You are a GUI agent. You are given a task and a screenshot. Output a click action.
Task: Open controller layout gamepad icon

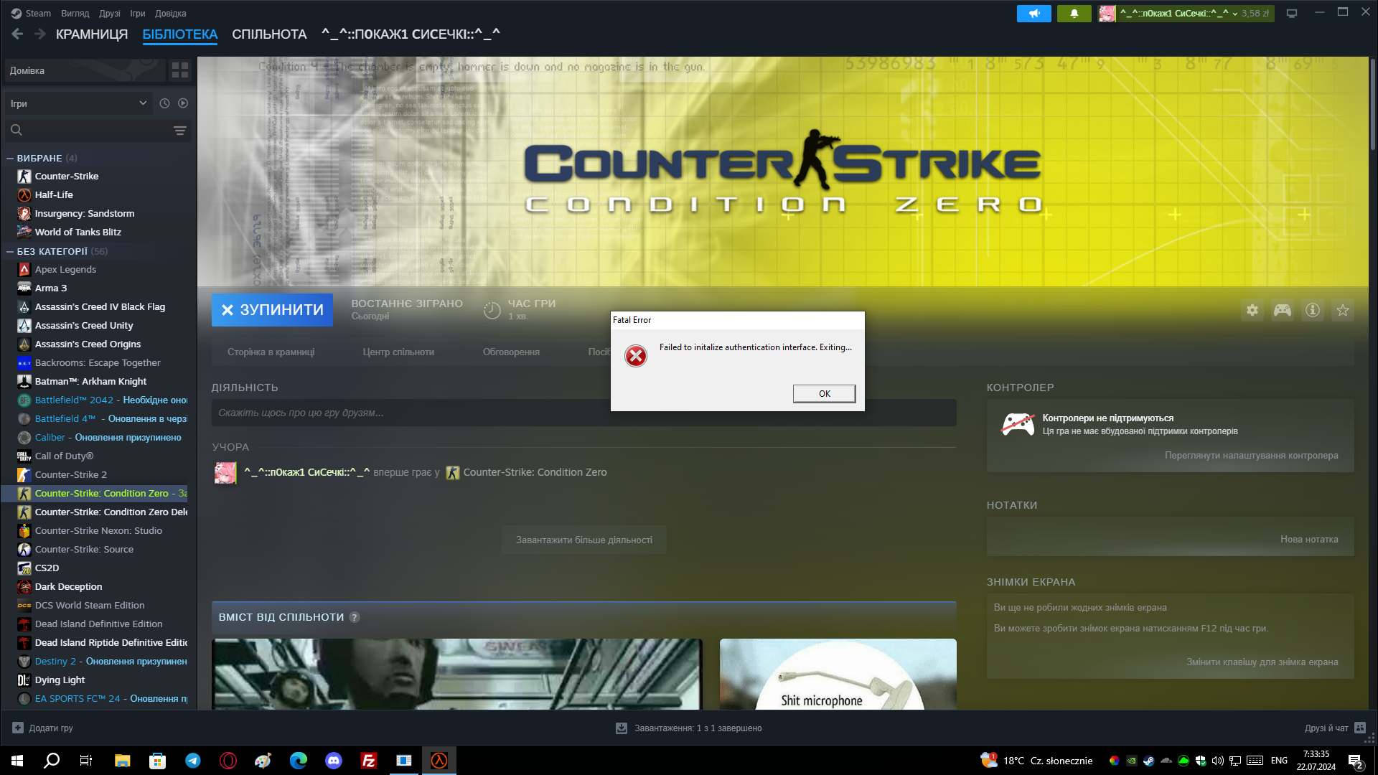(1282, 310)
